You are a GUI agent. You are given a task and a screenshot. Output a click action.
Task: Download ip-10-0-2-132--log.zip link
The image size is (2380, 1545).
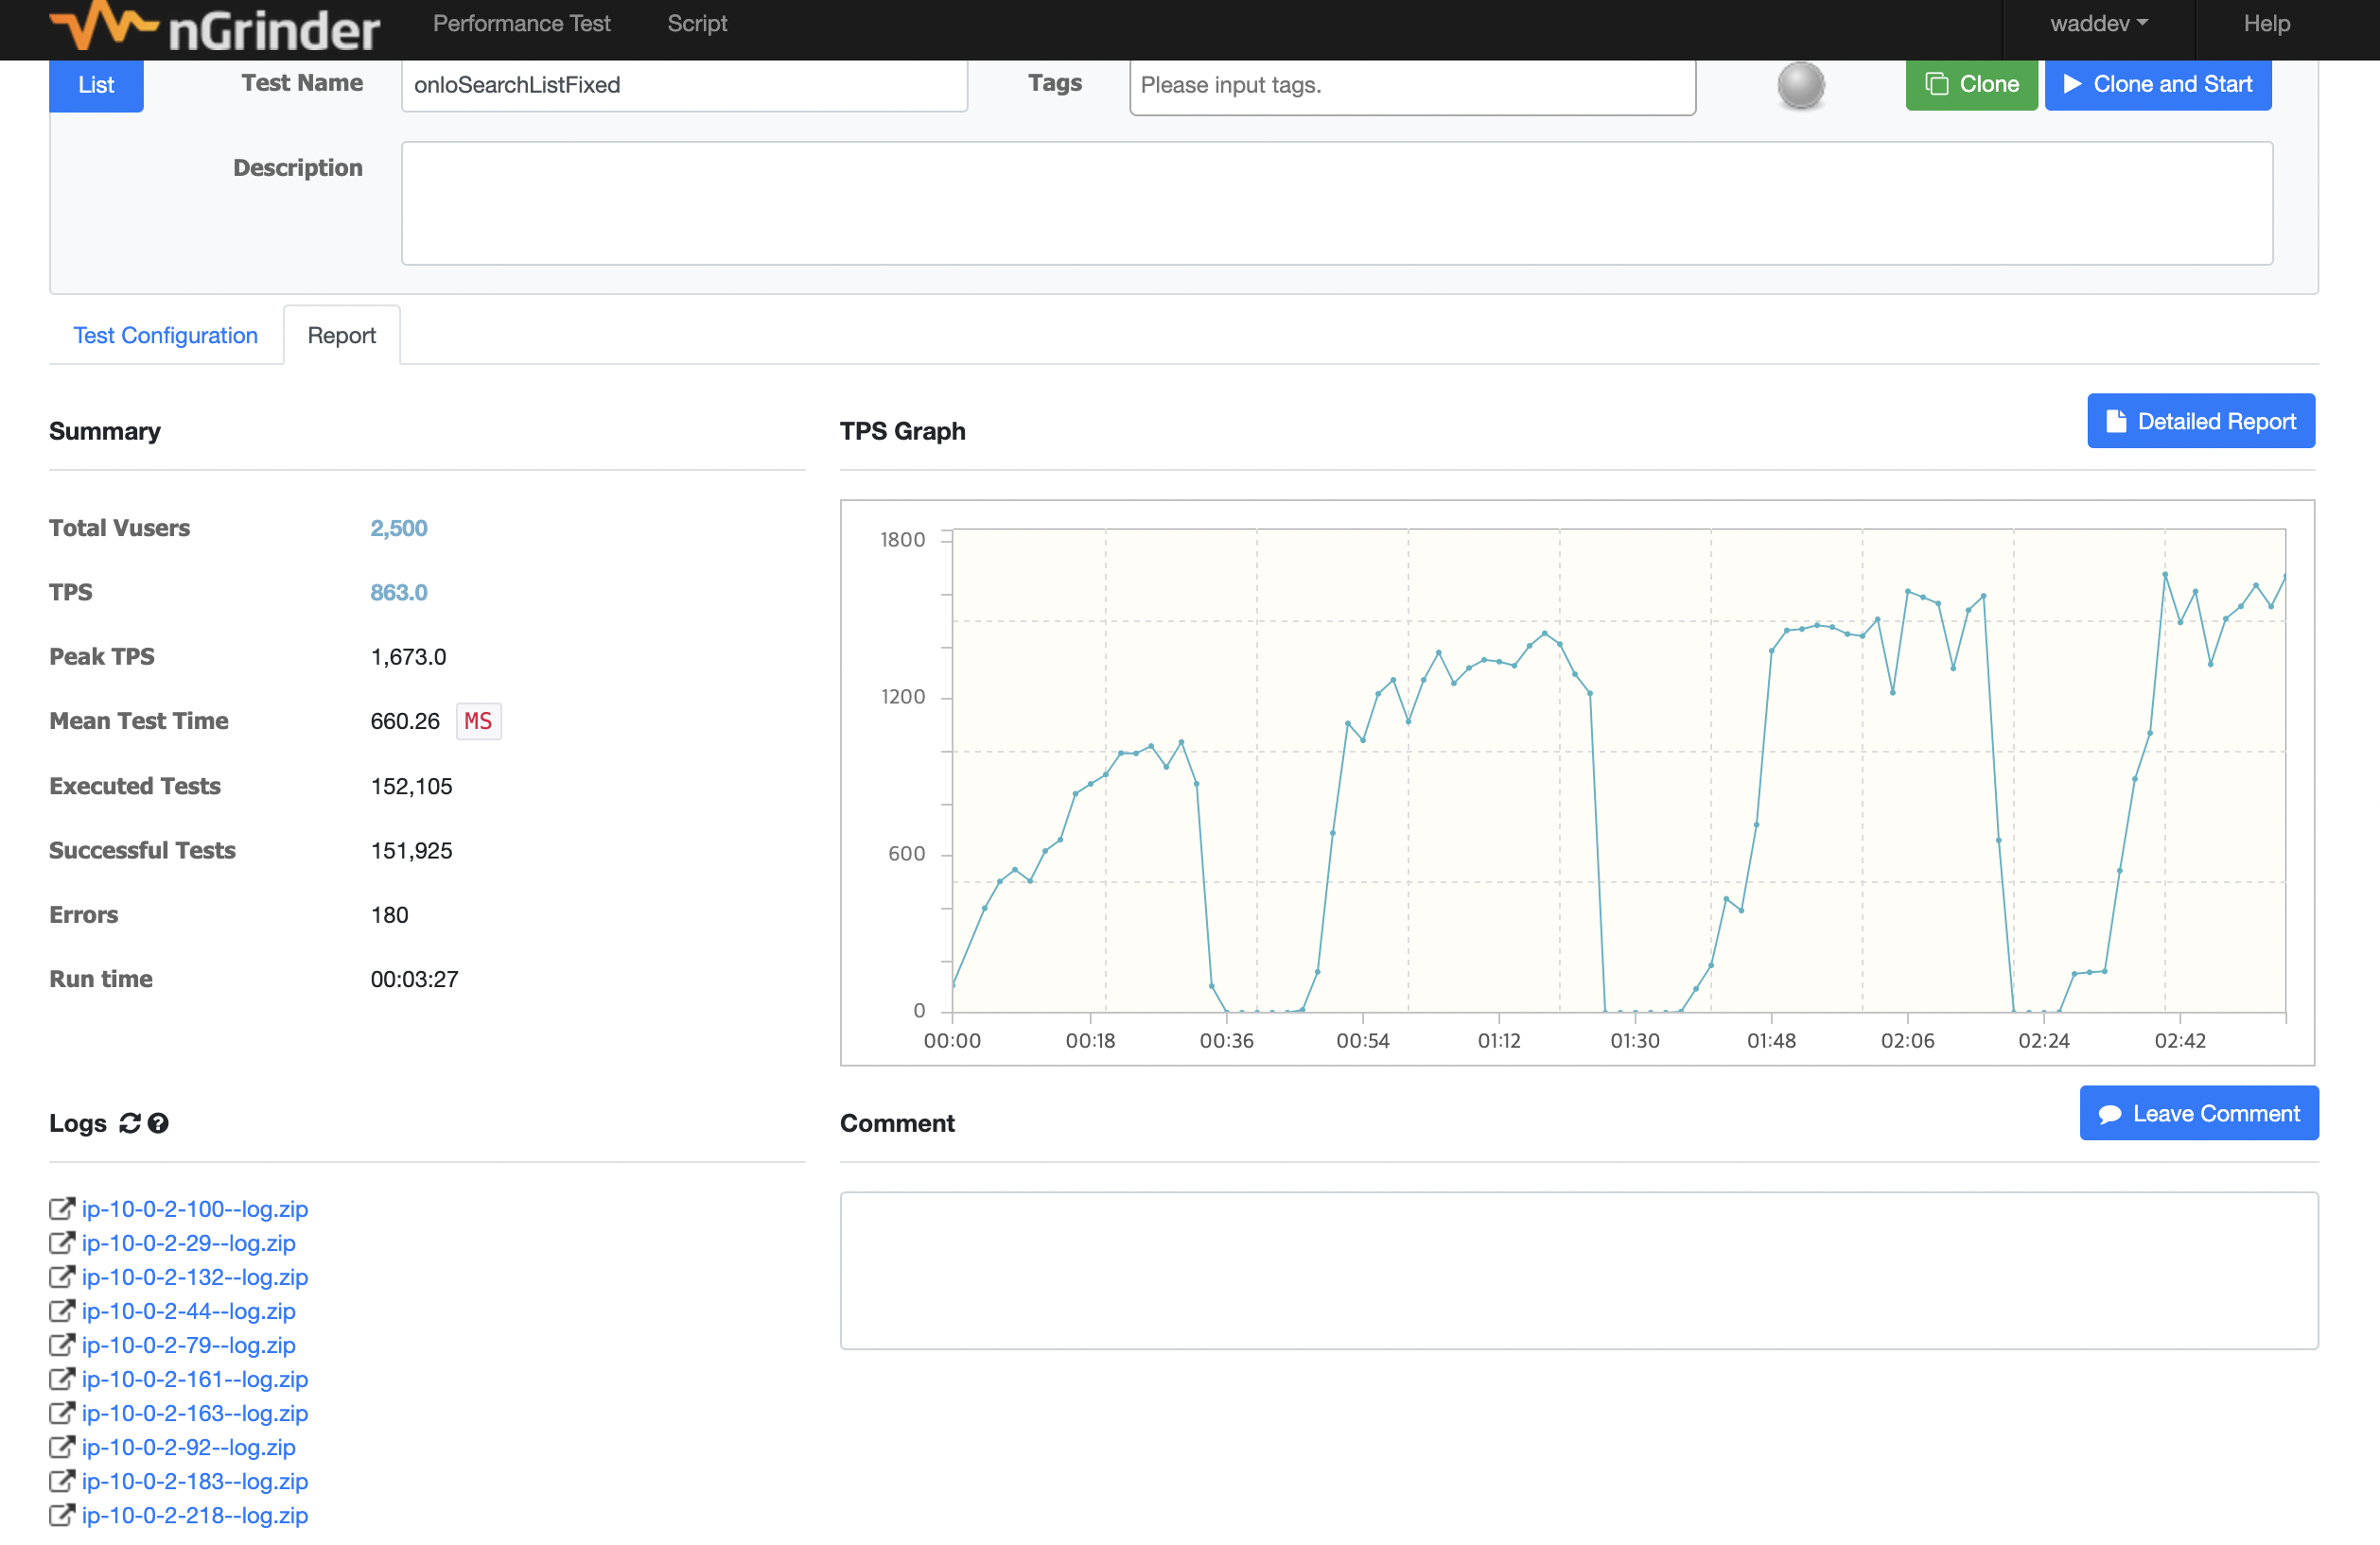pyautogui.click(x=195, y=1276)
